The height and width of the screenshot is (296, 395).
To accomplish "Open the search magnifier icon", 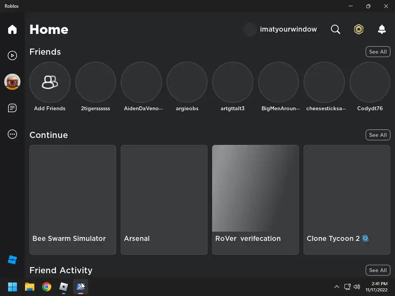I will [x=335, y=29].
